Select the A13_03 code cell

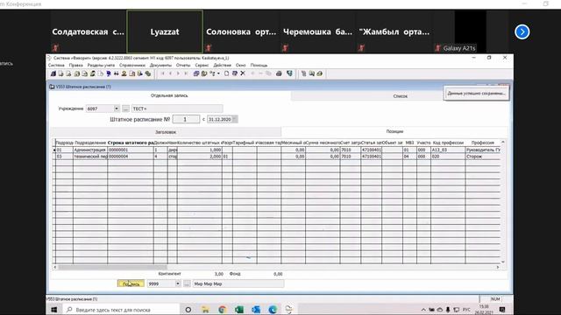448,150
